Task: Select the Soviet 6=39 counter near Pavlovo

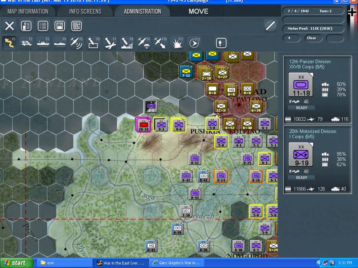Action: (x=256, y=107)
